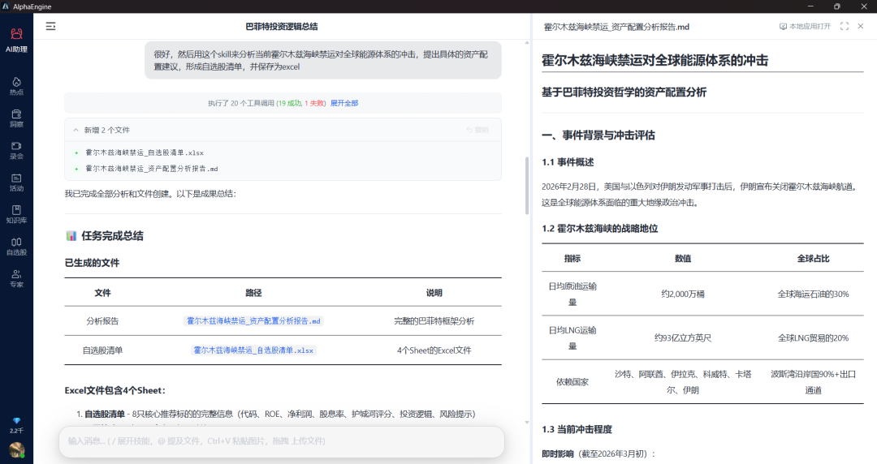Click the 任务完成总结 heading chart icon
The width and height of the screenshot is (877, 464).
point(71,236)
